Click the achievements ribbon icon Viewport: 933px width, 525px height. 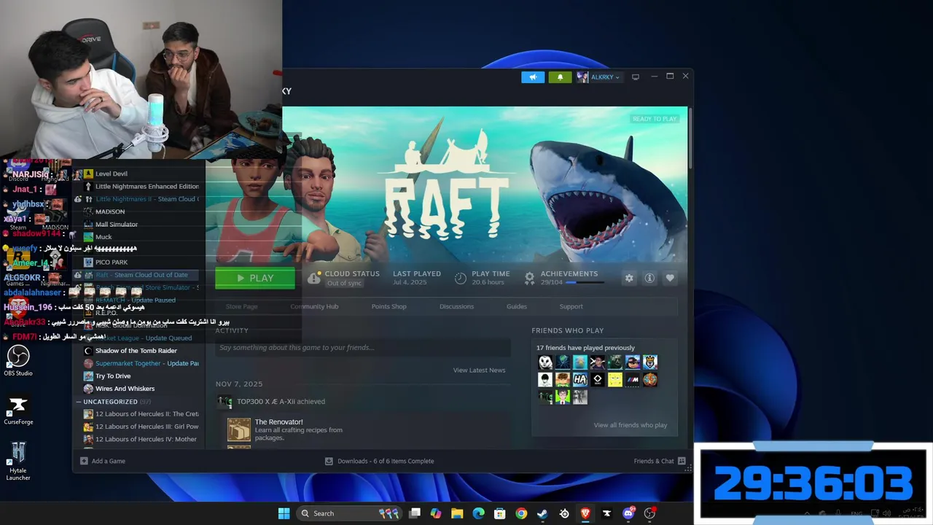(x=530, y=278)
